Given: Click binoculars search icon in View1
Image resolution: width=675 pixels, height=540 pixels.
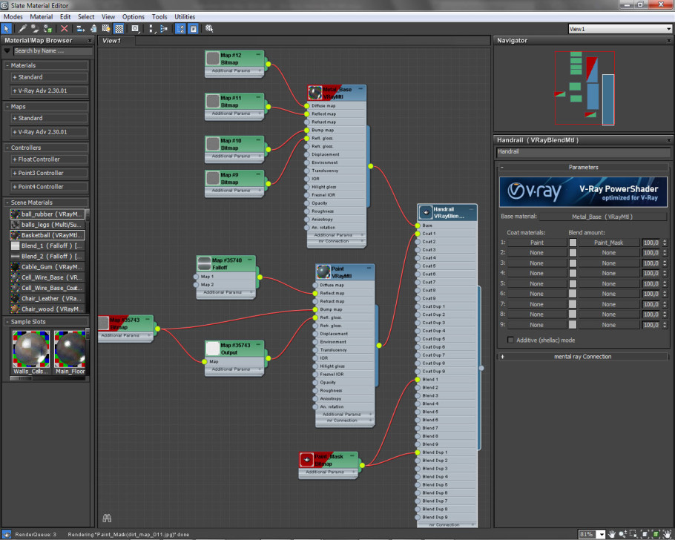Looking at the screenshot, I should tap(107, 518).
